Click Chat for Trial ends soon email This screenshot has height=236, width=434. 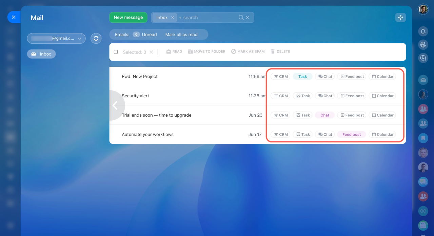324,115
